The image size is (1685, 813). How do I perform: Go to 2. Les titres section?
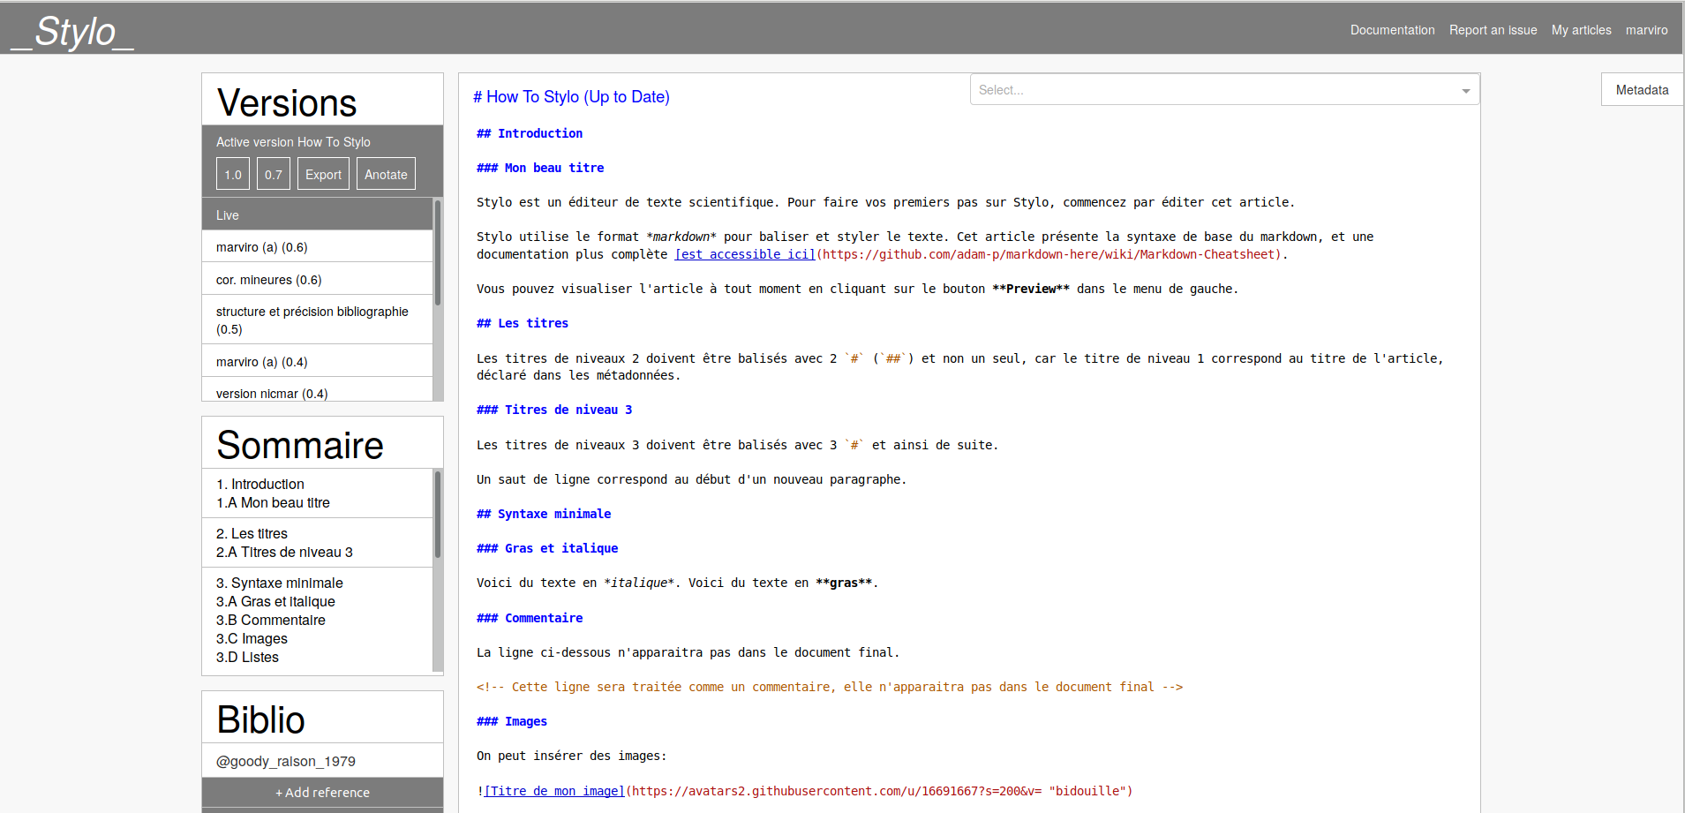252,533
